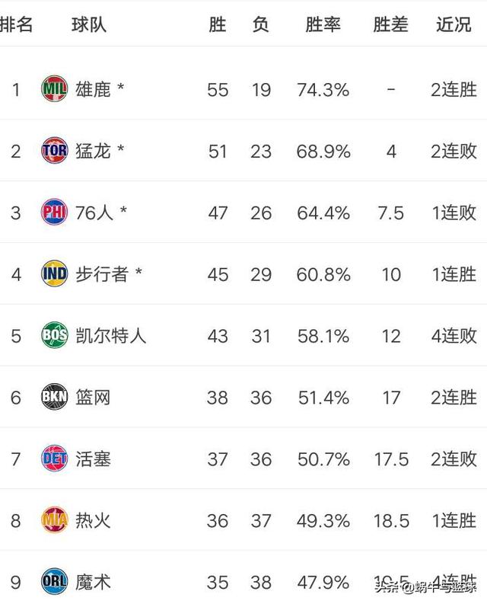Click the 活塞 team name
The image size is (487, 604).
pyautogui.click(x=93, y=459)
